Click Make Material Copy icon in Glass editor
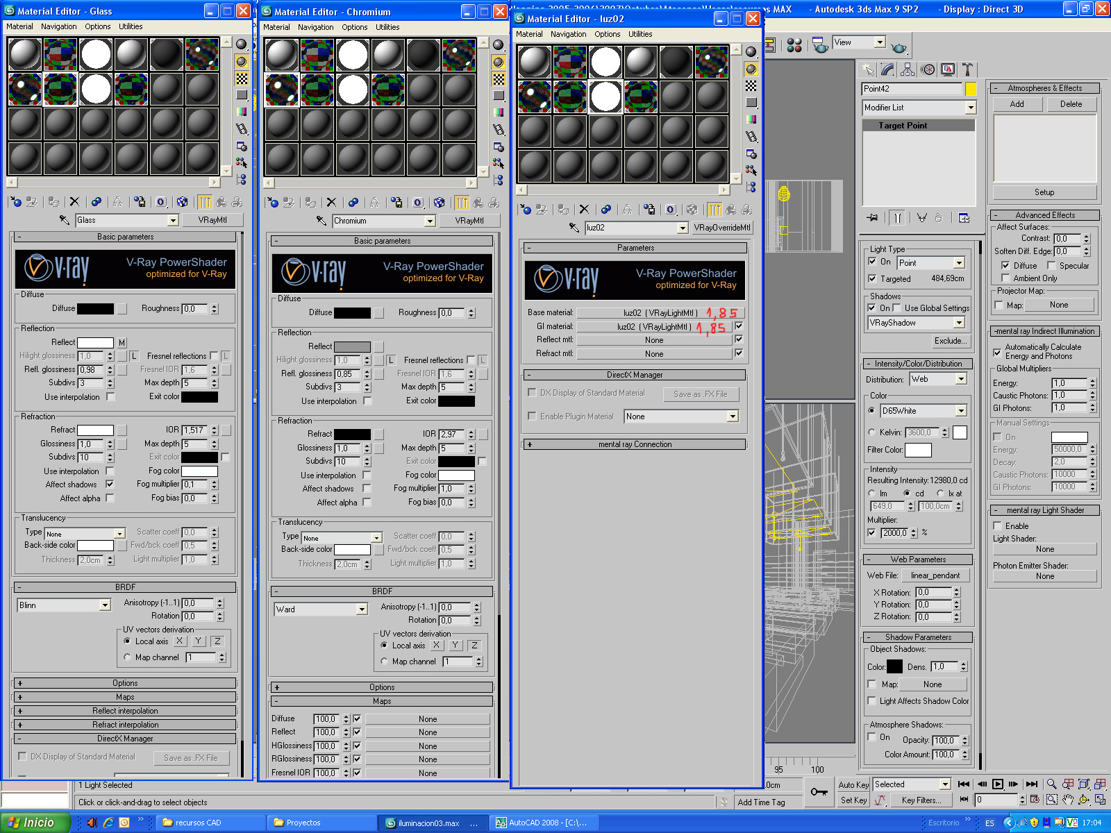 97,202
